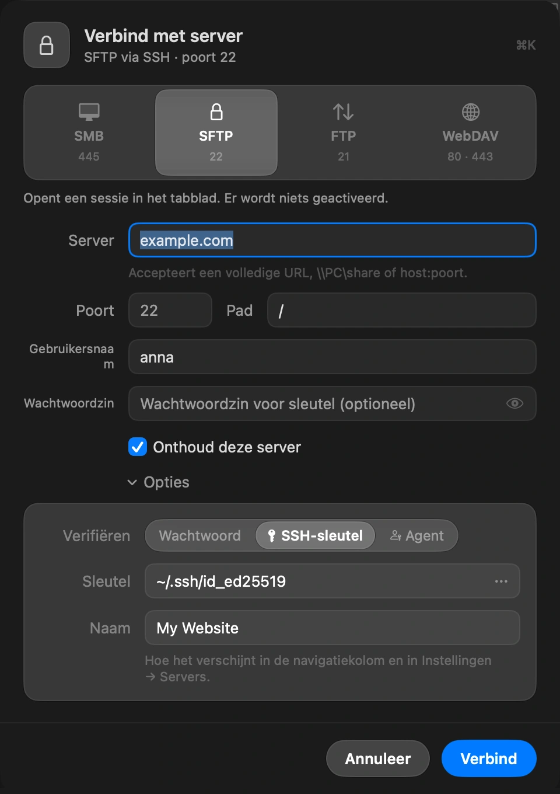Choose Agent verification method

tap(416, 536)
